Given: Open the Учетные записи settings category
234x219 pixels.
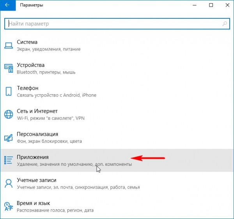Looking at the screenshot, I should (x=117, y=183).
